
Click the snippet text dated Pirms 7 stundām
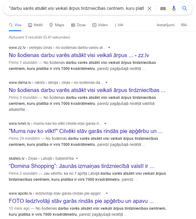pos(82,66)
